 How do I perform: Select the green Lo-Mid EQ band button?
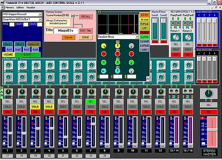145,37
